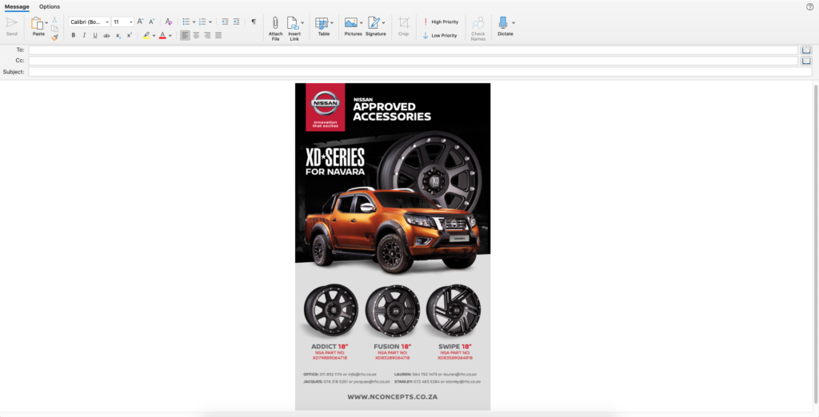The image size is (819, 417).
Task: Click the Format Painter brush icon
Action: [54, 36]
